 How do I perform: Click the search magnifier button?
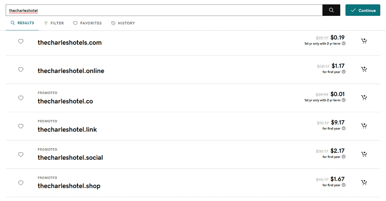click(x=331, y=10)
